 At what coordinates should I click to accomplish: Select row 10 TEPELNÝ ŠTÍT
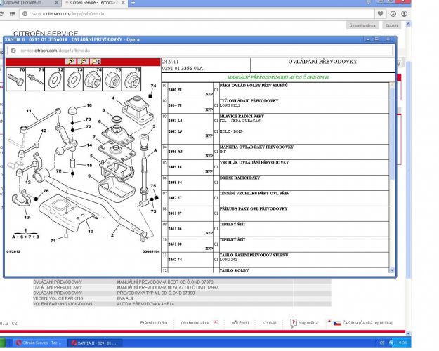pyautogui.click(x=275, y=244)
